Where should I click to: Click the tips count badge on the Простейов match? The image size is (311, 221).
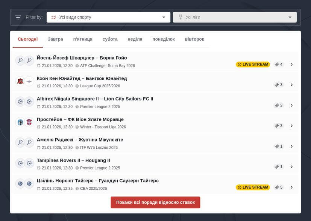279,126
